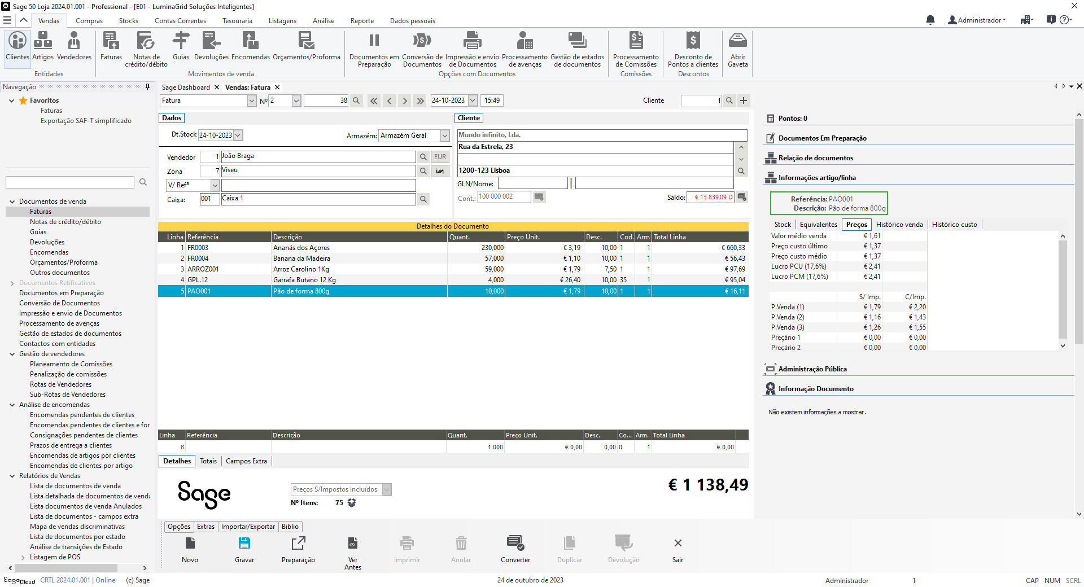1084x587 pixels.
Task: Switch to the Totais tab
Action: point(208,461)
